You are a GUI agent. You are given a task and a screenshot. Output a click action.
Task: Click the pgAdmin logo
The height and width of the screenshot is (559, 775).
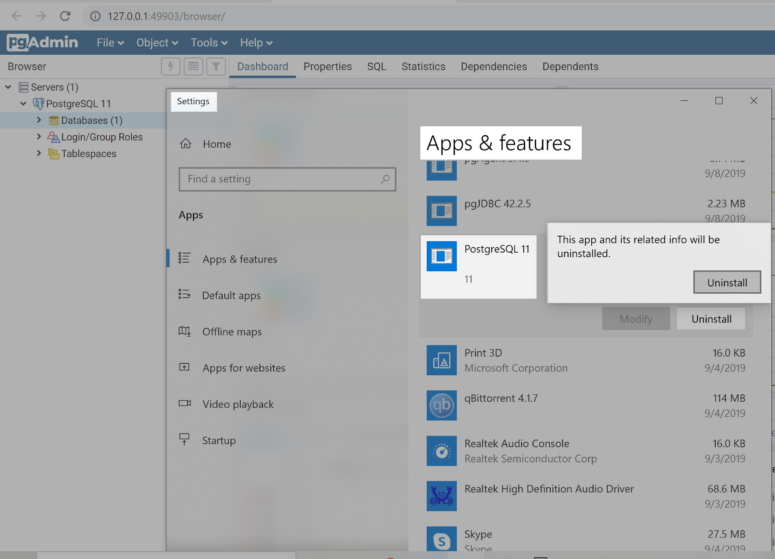coord(42,42)
